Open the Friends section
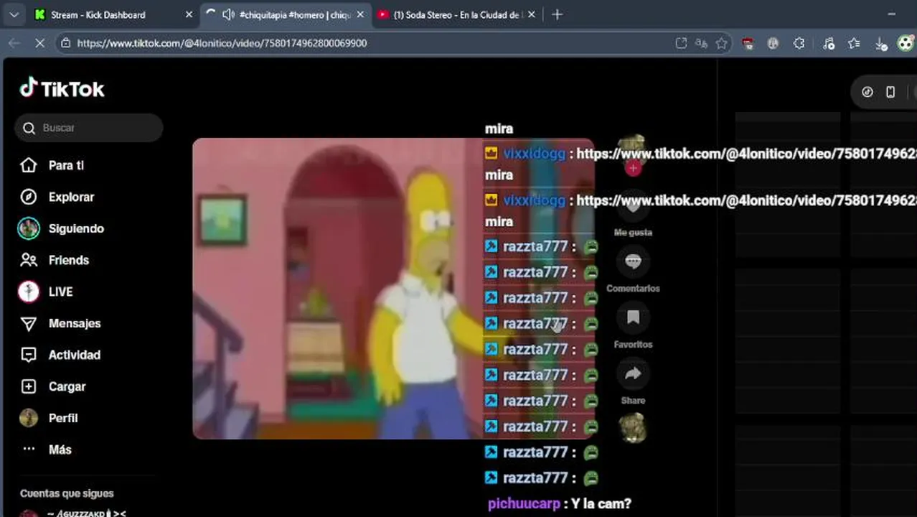The height and width of the screenshot is (517, 917). pyautogui.click(x=54, y=260)
